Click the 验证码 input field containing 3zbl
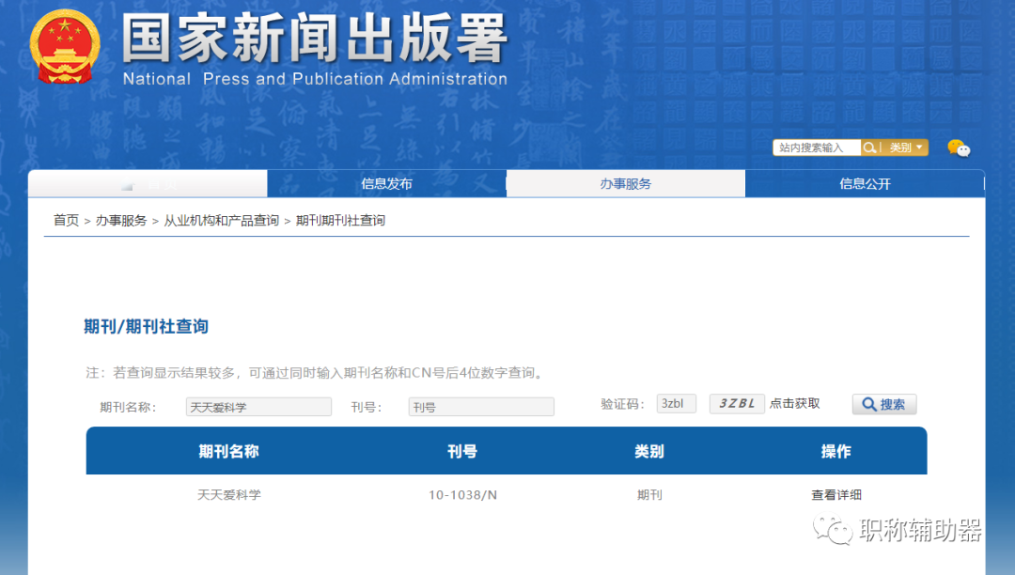Image resolution: width=1015 pixels, height=575 pixels. (x=676, y=403)
